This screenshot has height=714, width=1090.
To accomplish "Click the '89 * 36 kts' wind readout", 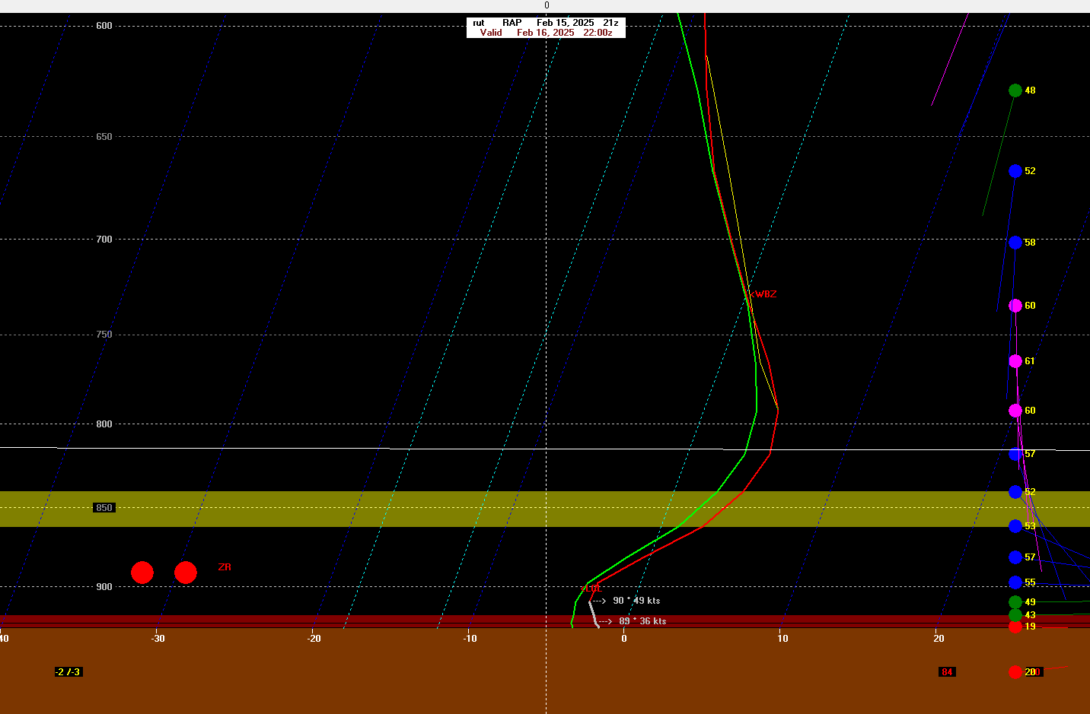I will (642, 621).
